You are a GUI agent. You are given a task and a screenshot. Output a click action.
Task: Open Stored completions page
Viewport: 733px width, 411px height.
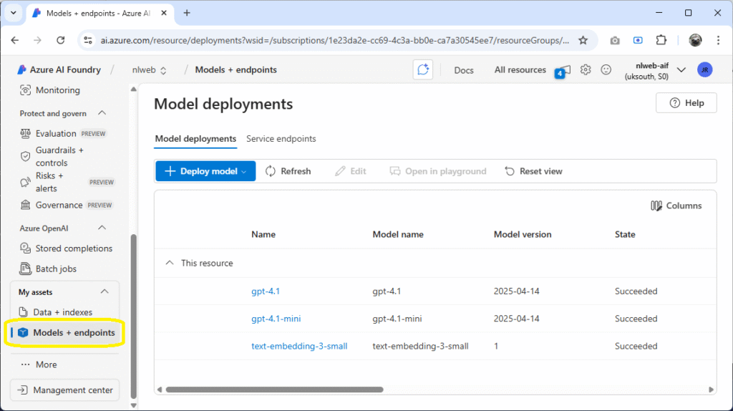[66, 248]
